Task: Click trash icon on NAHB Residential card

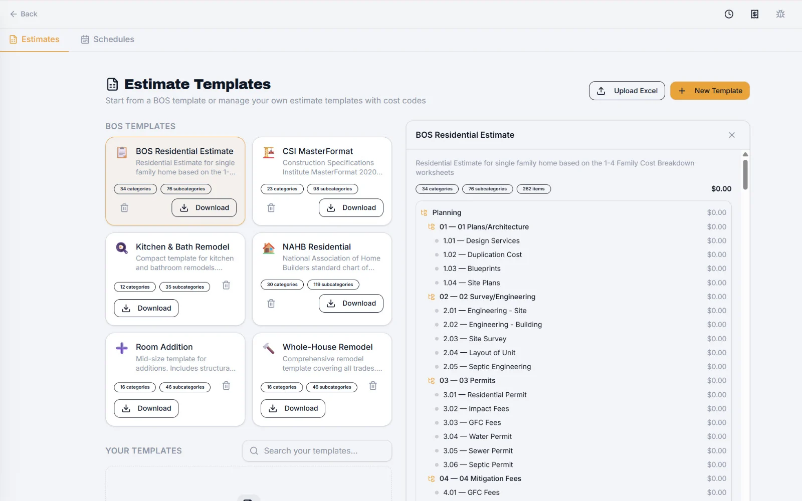Action: (x=271, y=303)
